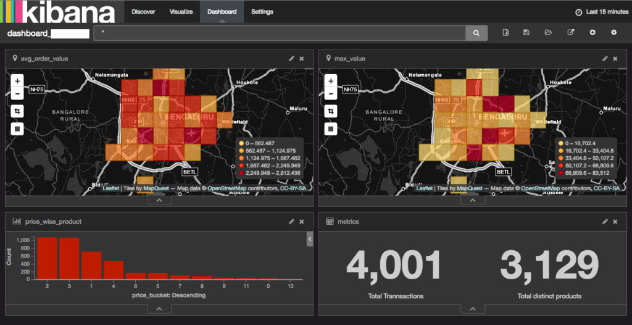Open MapQuest link in max_value map
This screenshot has height=325, width=632.
[x=468, y=188]
